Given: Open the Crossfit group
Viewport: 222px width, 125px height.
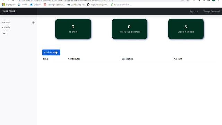Looking at the screenshot, I should 6,27.
